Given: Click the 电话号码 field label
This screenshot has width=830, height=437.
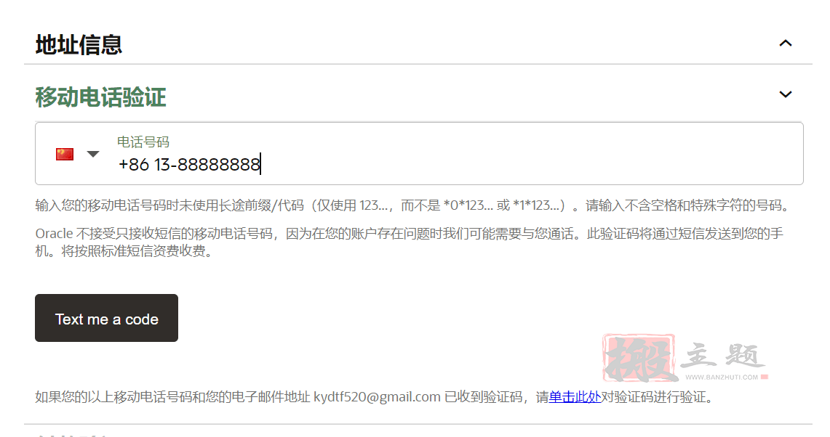Looking at the screenshot, I should [x=143, y=142].
